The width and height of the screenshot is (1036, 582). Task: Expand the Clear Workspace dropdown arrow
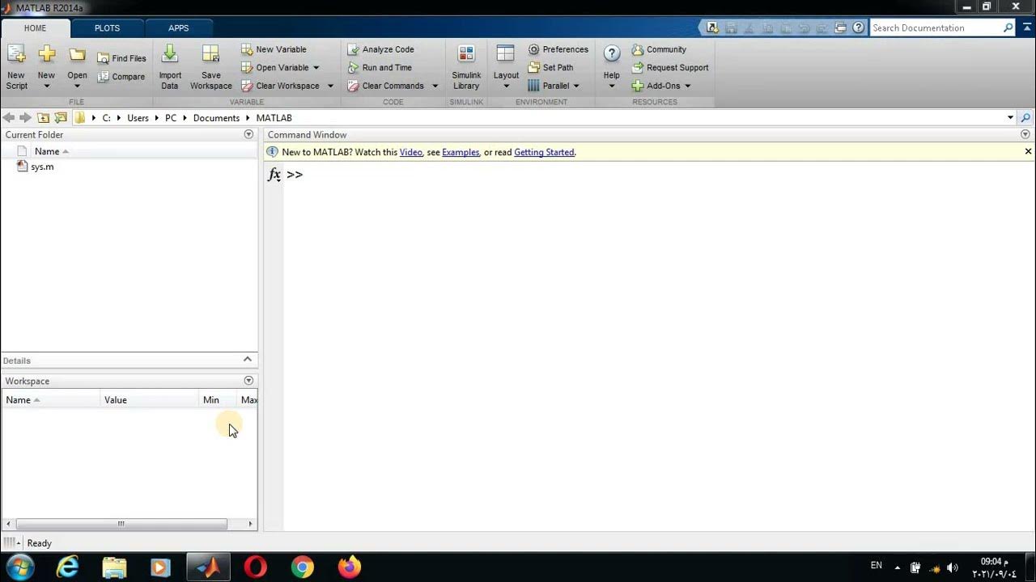pos(330,86)
